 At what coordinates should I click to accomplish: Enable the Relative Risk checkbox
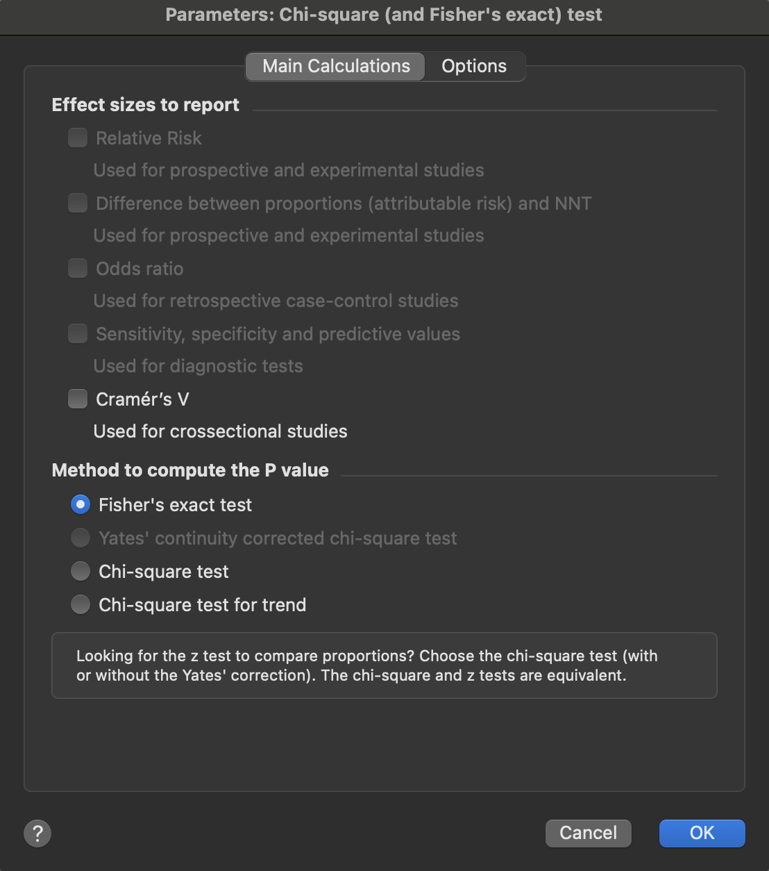78,138
